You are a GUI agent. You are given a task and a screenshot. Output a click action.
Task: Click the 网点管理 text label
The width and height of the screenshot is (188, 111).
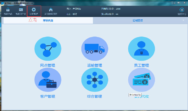[x=48, y=65]
